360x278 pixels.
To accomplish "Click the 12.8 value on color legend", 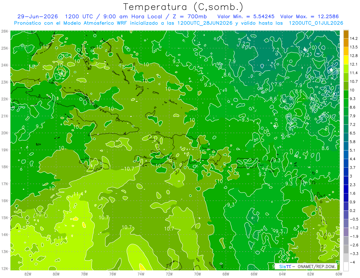I will click(353, 55).
